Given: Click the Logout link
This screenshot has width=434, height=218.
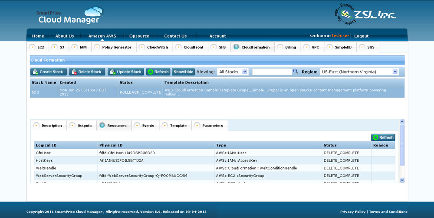Looking at the screenshot, I should (x=361, y=36).
